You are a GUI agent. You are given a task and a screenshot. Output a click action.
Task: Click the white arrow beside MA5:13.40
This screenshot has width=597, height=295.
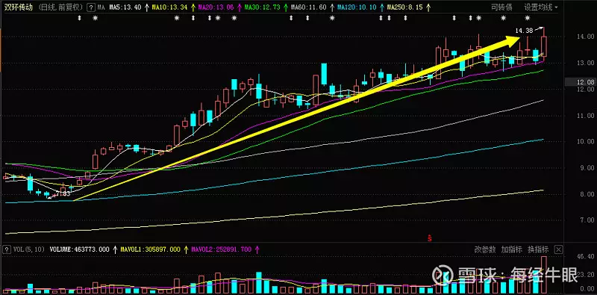(147, 7)
